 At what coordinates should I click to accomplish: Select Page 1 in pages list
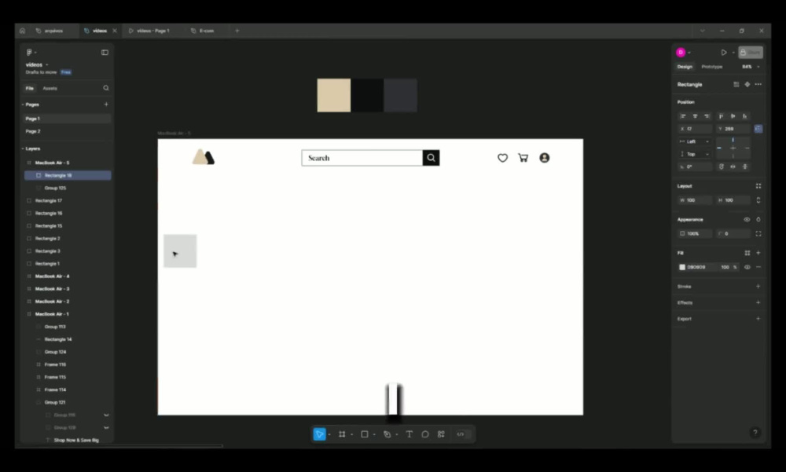pos(32,119)
